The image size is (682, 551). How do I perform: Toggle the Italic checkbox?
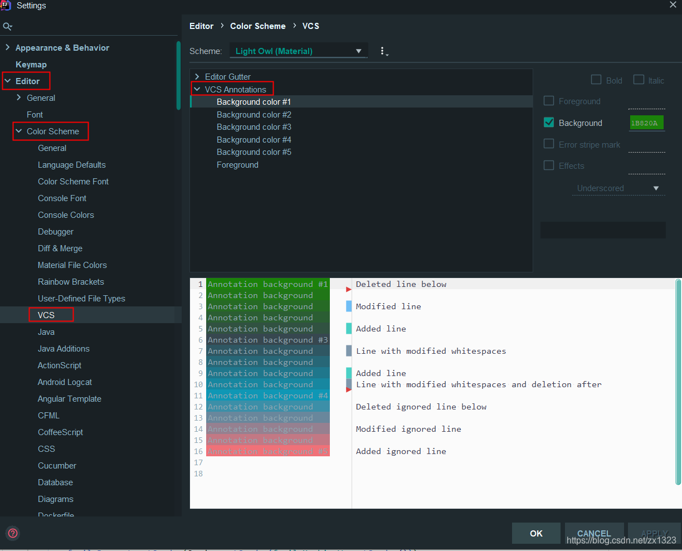click(639, 80)
